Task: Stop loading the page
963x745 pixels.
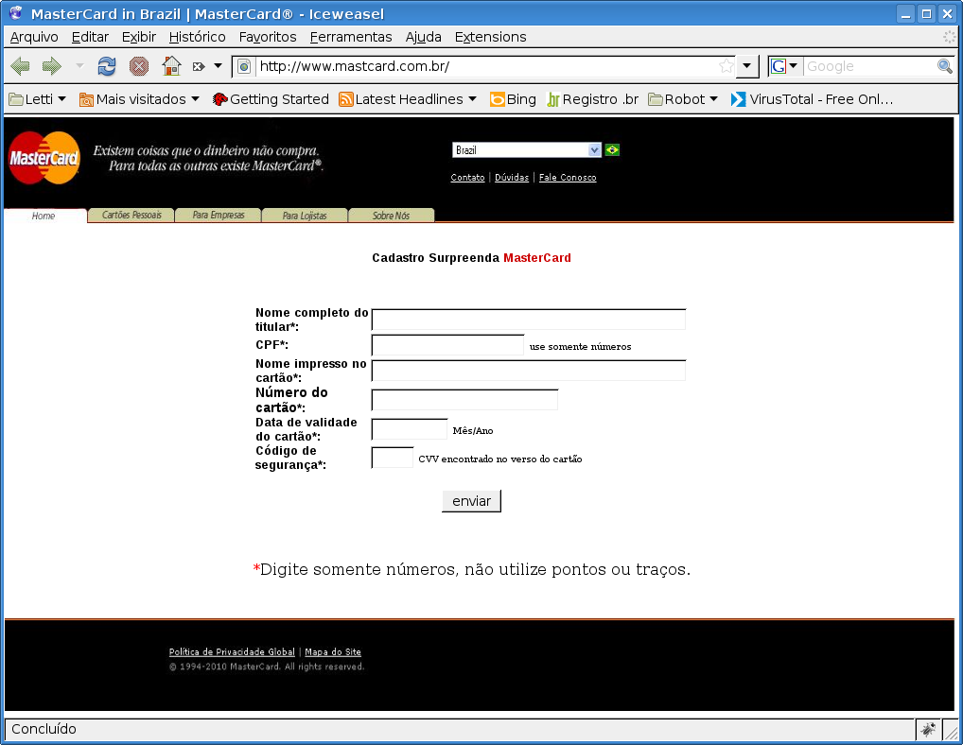Action: (x=139, y=65)
